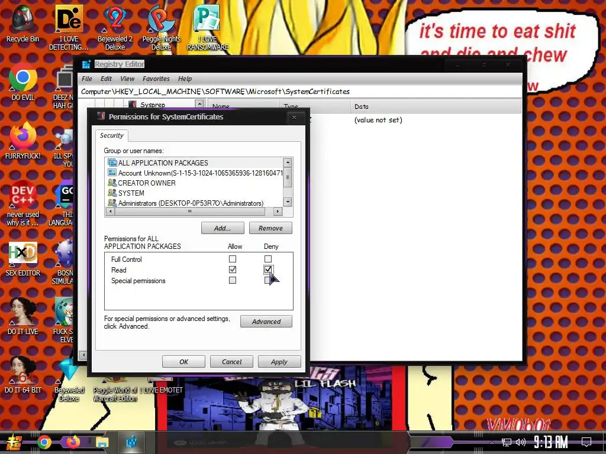The width and height of the screenshot is (606, 454).
Task: Open the Dev C++ desktop shortcut
Action: tap(22, 203)
